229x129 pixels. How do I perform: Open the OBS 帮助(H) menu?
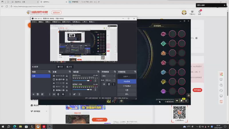coord(92,22)
